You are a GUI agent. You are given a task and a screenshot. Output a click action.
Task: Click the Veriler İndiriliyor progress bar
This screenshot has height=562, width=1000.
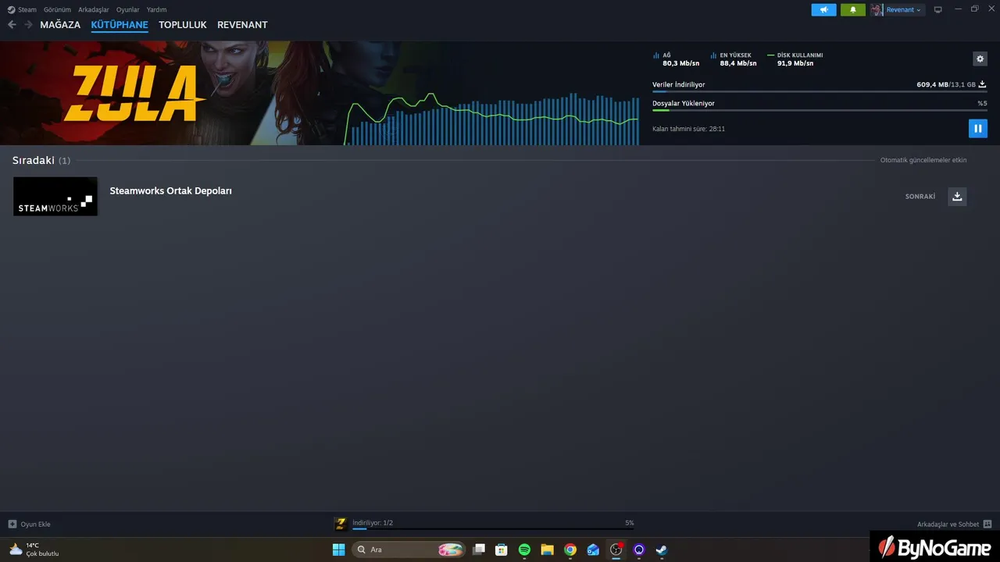(x=820, y=91)
